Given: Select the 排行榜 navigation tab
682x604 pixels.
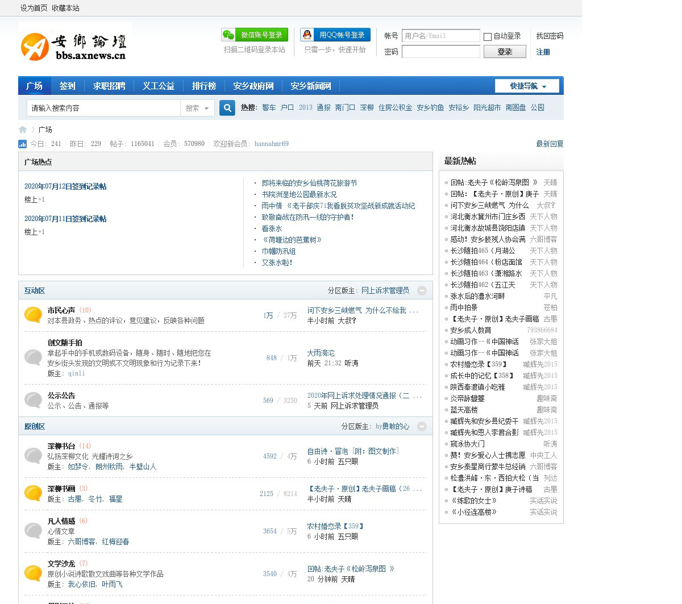Looking at the screenshot, I should coord(204,86).
